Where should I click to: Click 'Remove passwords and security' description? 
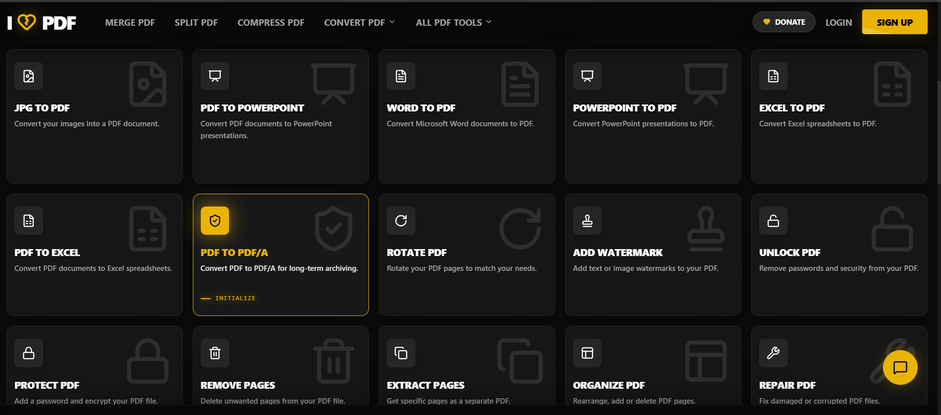click(x=839, y=268)
